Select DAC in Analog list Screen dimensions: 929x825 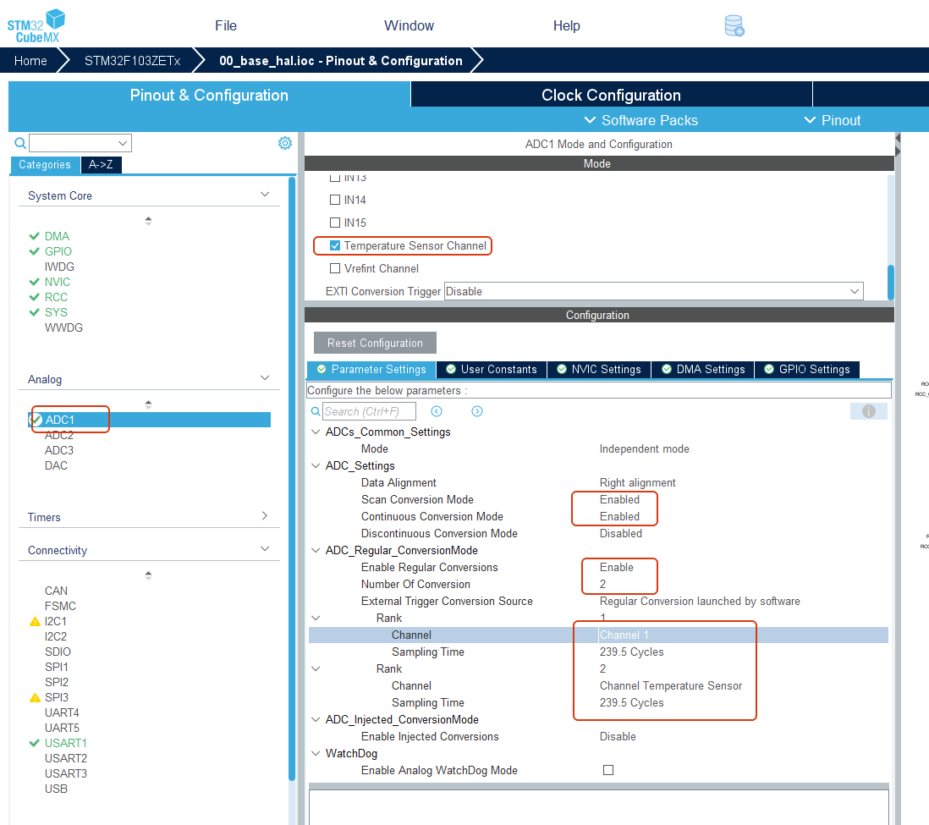(57, 466)
